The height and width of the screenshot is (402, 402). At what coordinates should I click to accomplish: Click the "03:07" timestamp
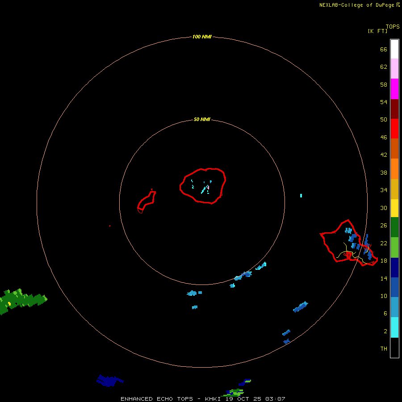[x=275, y=399]
